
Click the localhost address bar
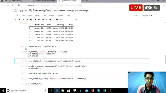[x=55, y=5]
